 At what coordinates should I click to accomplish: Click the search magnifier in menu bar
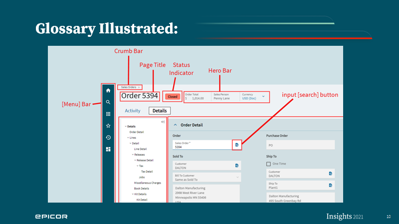pos(108,102)
